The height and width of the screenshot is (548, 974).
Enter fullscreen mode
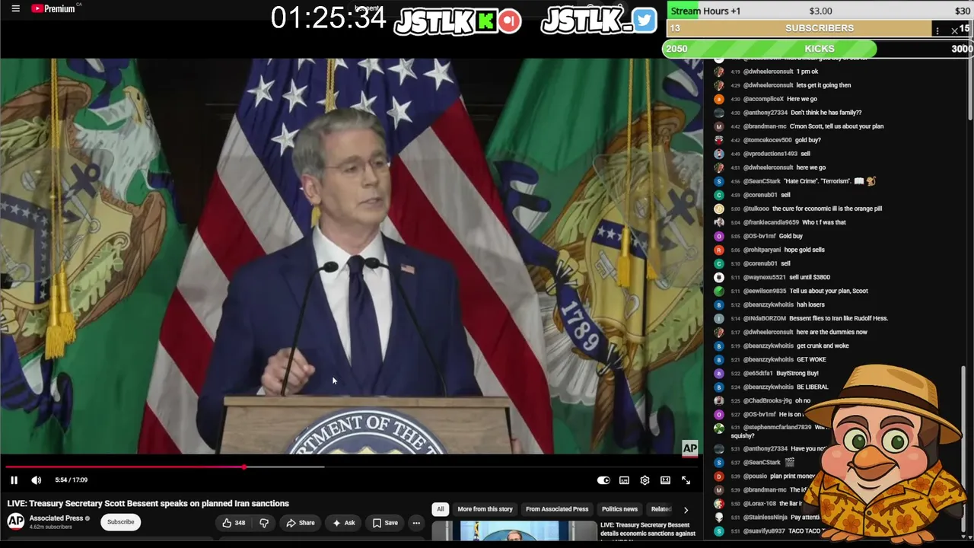coord(686,480)
